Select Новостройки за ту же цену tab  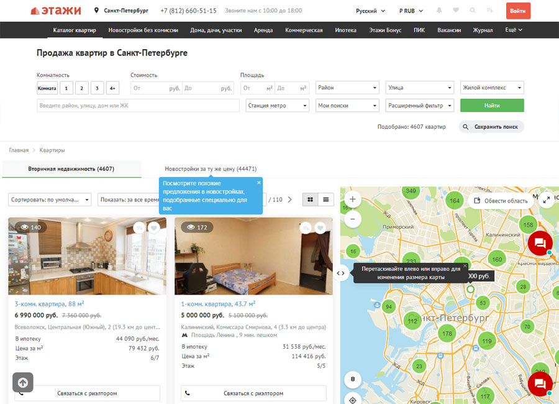point(211,169)
